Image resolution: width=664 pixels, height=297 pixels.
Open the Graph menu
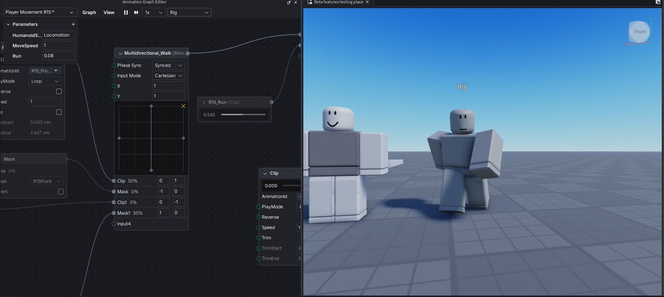click(89, 12)
